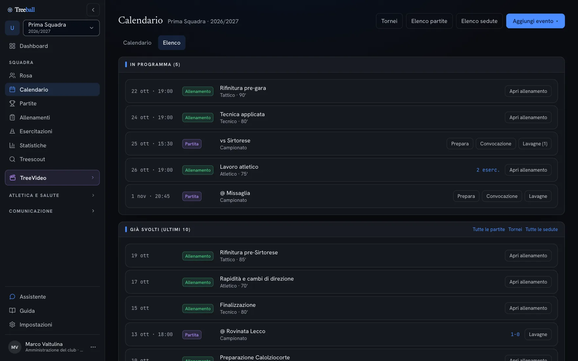Viewport: 578px width, 361px height.
Task: Click the MV user avatar
Action: pyautogui.click(x=15, y=347)
